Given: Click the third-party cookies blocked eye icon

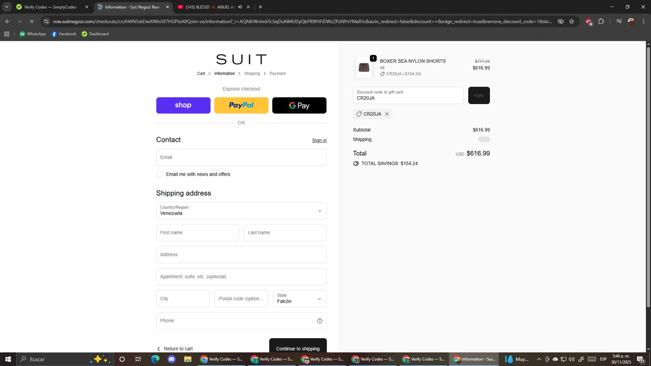Looking at the screenshot, I should click(x=561, y=21).
